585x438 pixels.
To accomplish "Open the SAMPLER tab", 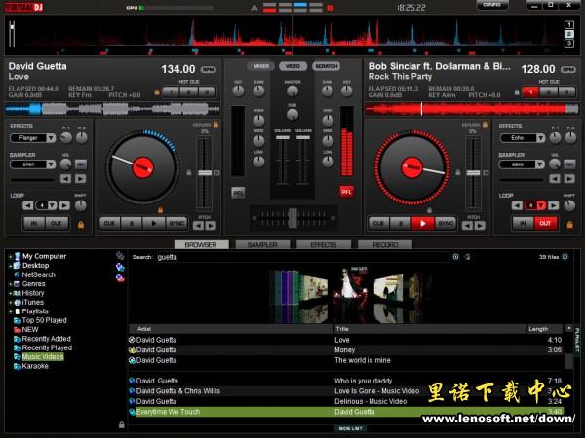I will 262,245.
